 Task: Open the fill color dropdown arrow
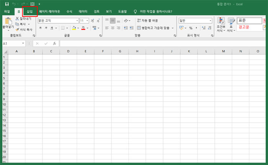[78, 28]
